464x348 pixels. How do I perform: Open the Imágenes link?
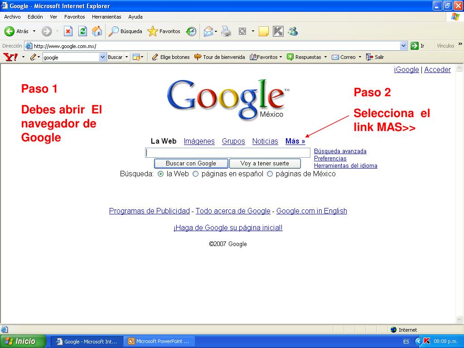[x=199, y=141]
